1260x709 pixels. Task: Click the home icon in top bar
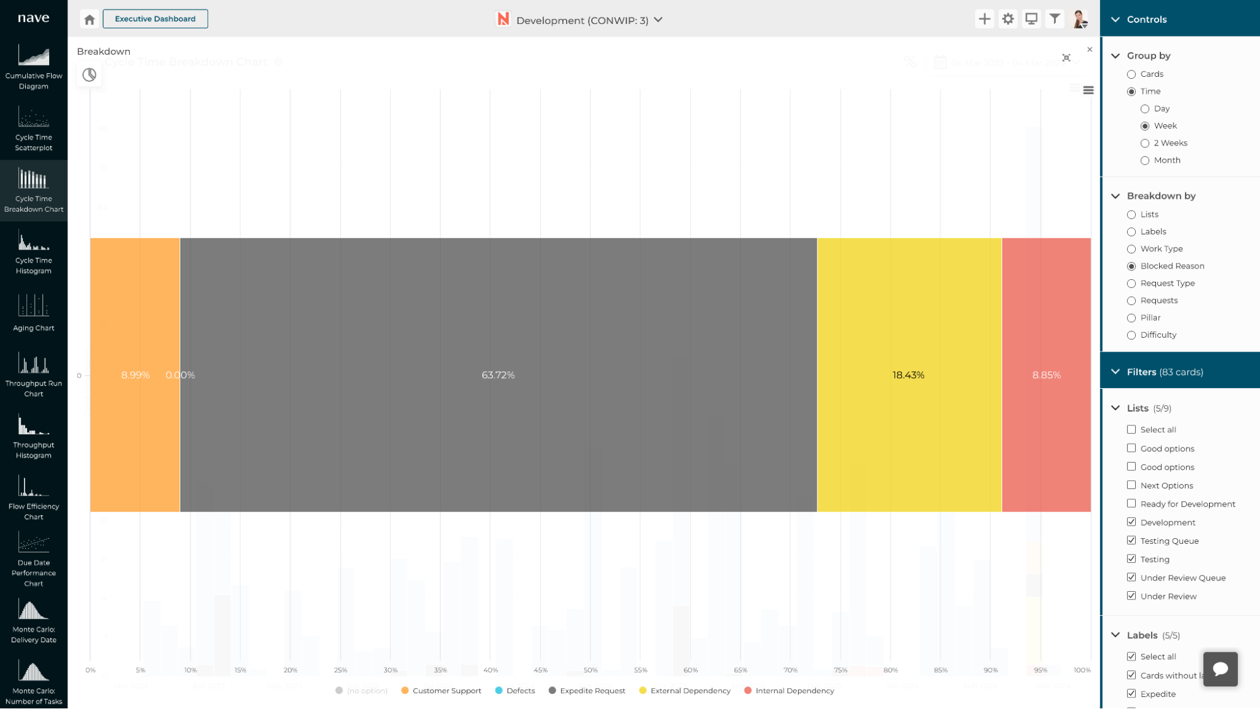click(90, 19)
